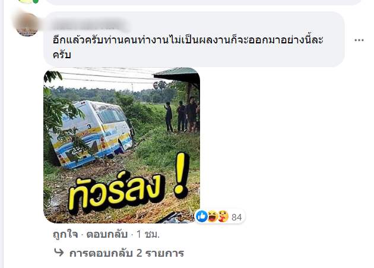Image resolution: width=374 pixels, height=268 pixels.
Task: Open the blurred commenter profile avatar
Action: pyautogui.click(x=27, y=24)
